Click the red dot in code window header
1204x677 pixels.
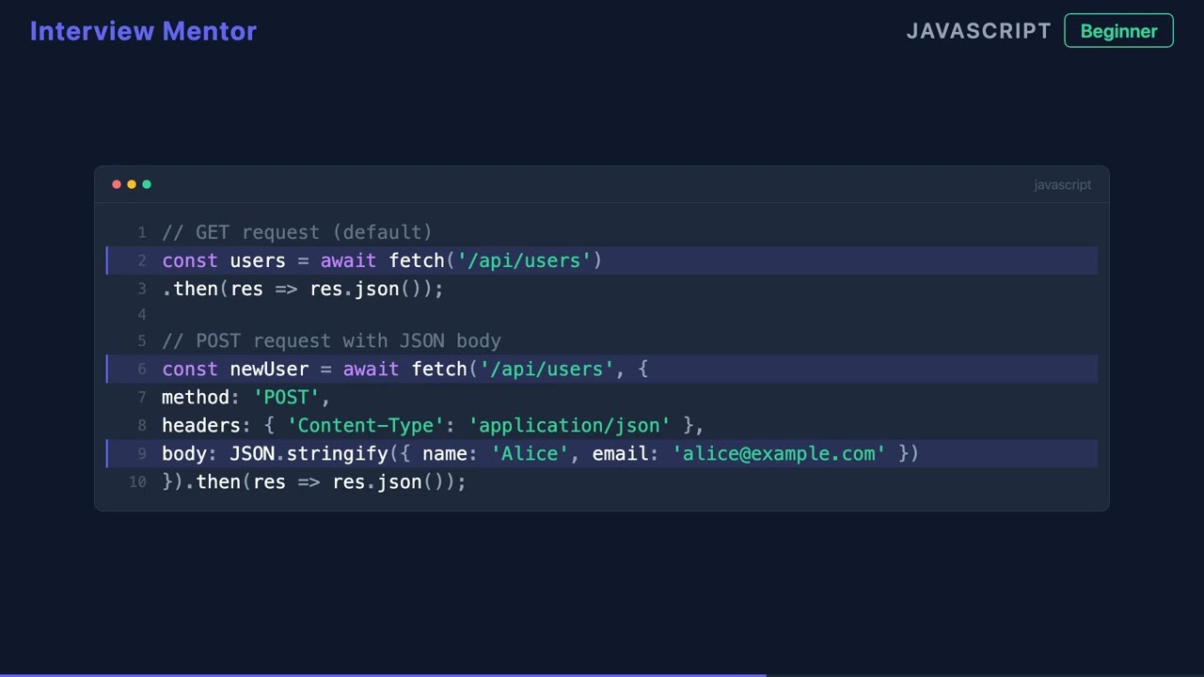(x=117, y=184)
